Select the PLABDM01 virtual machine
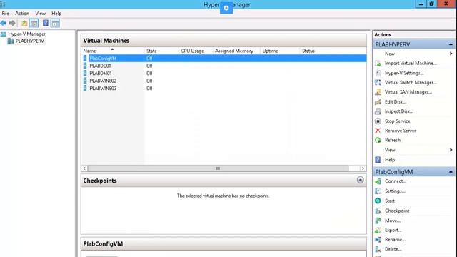 click(101, 74)
